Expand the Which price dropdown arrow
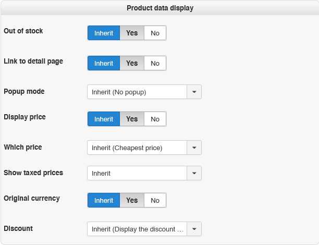 click(x=194, y=148)
